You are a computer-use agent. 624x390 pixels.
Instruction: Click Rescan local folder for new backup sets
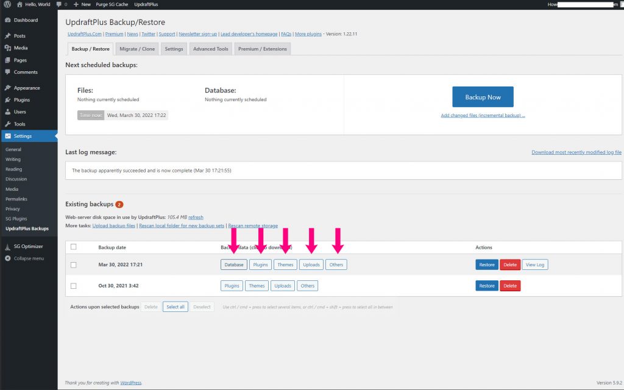pos(182,225)
